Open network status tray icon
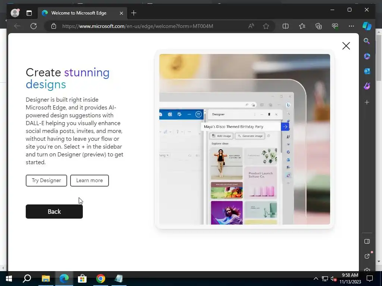Viewport: 382px width, 286px height. tap(325, 279)
